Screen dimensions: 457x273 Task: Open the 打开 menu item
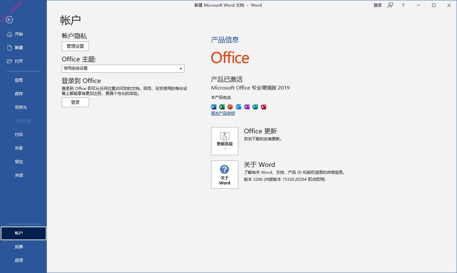(23, 61)
